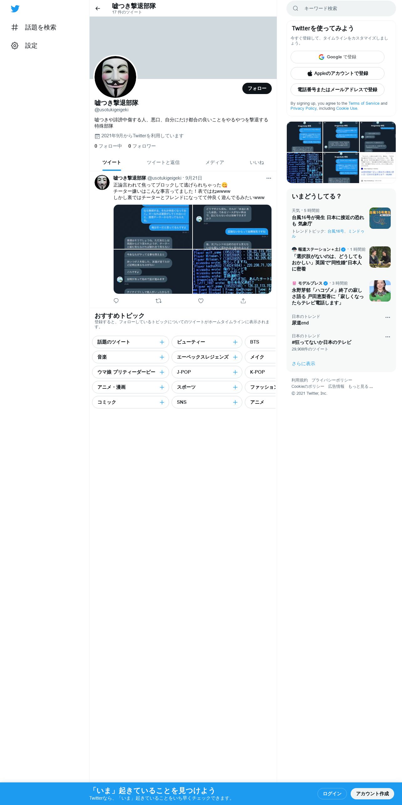The image size is (402, 805).
Task: Click the Twitter bird logo
Action: 15,9
